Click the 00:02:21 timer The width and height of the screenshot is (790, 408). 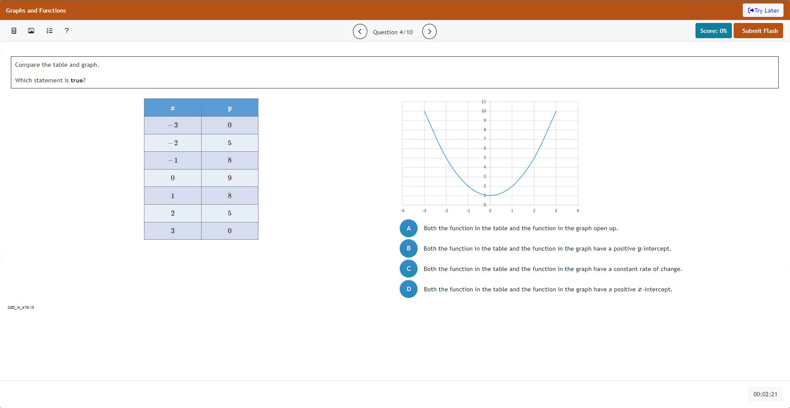(x=765, y=394)
